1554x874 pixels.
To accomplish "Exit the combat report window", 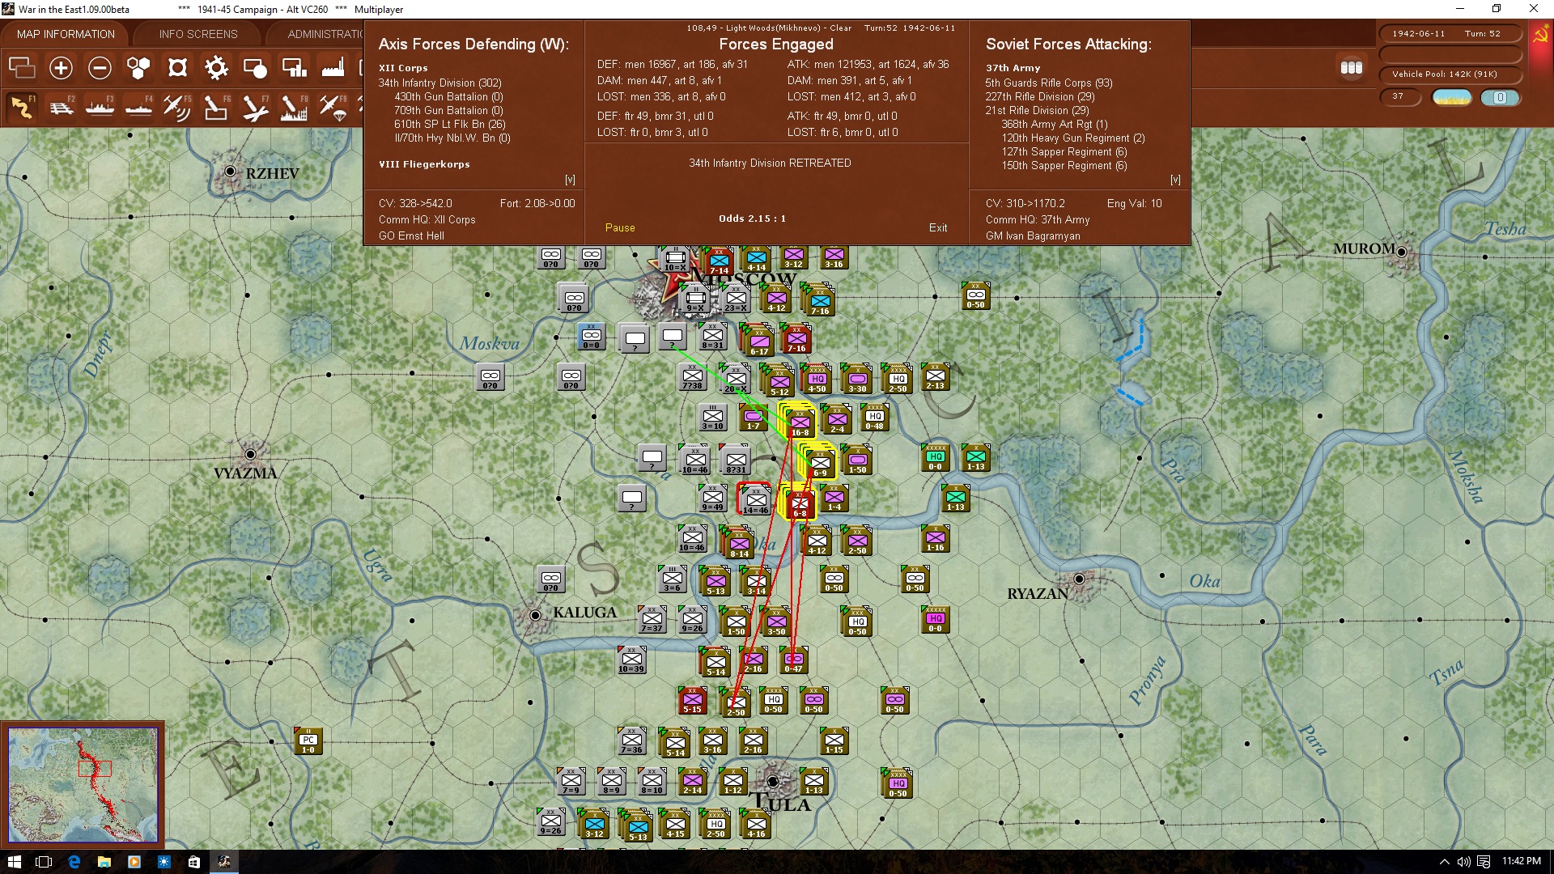I will (938, 228).
